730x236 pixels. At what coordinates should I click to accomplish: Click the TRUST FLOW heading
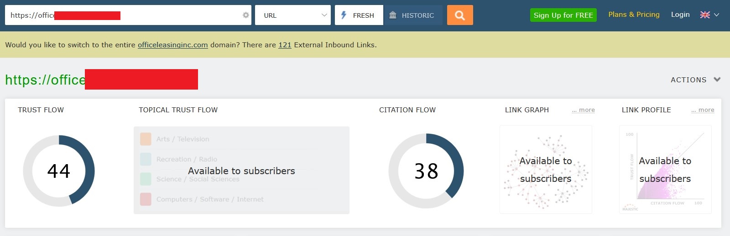41,110
